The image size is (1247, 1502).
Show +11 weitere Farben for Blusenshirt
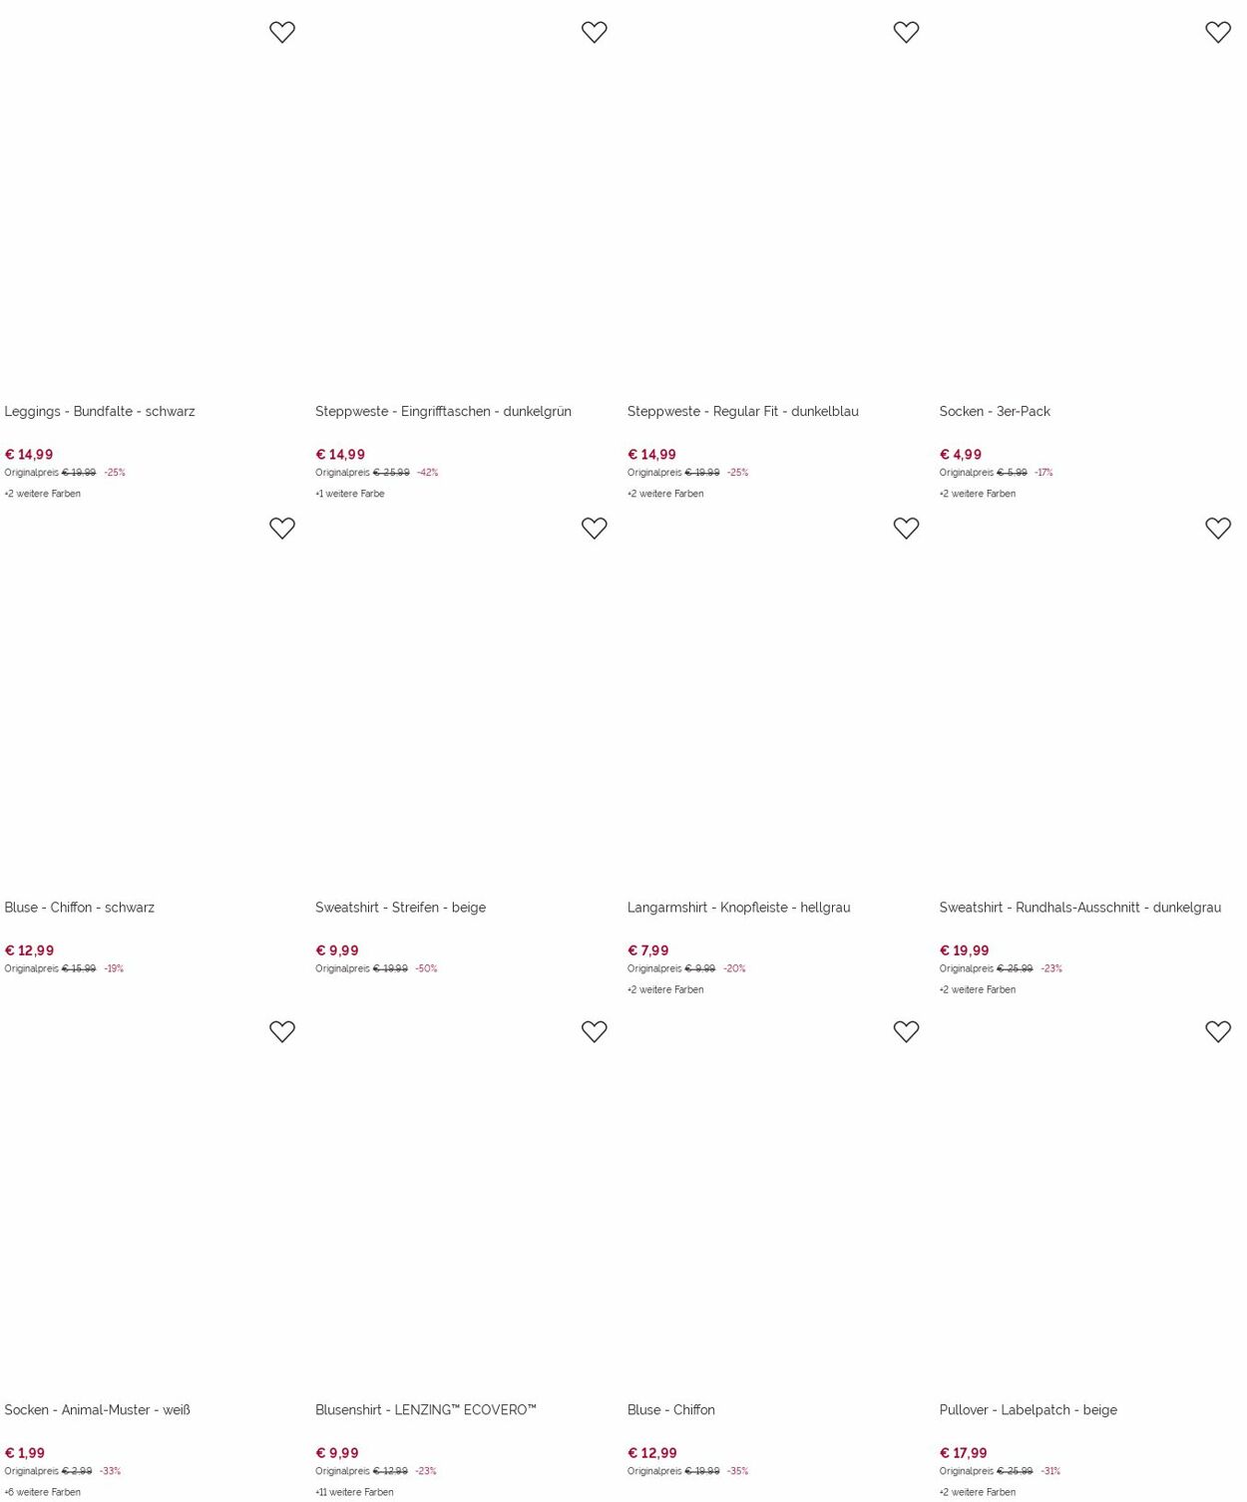point(354,1492)
